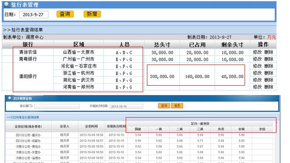Click 修改 for 河北省-石家庄市 row
The image size is (290, 163).
tap(257, 66)
